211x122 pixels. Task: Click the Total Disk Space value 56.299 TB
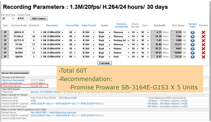click(x=36, y=86)
